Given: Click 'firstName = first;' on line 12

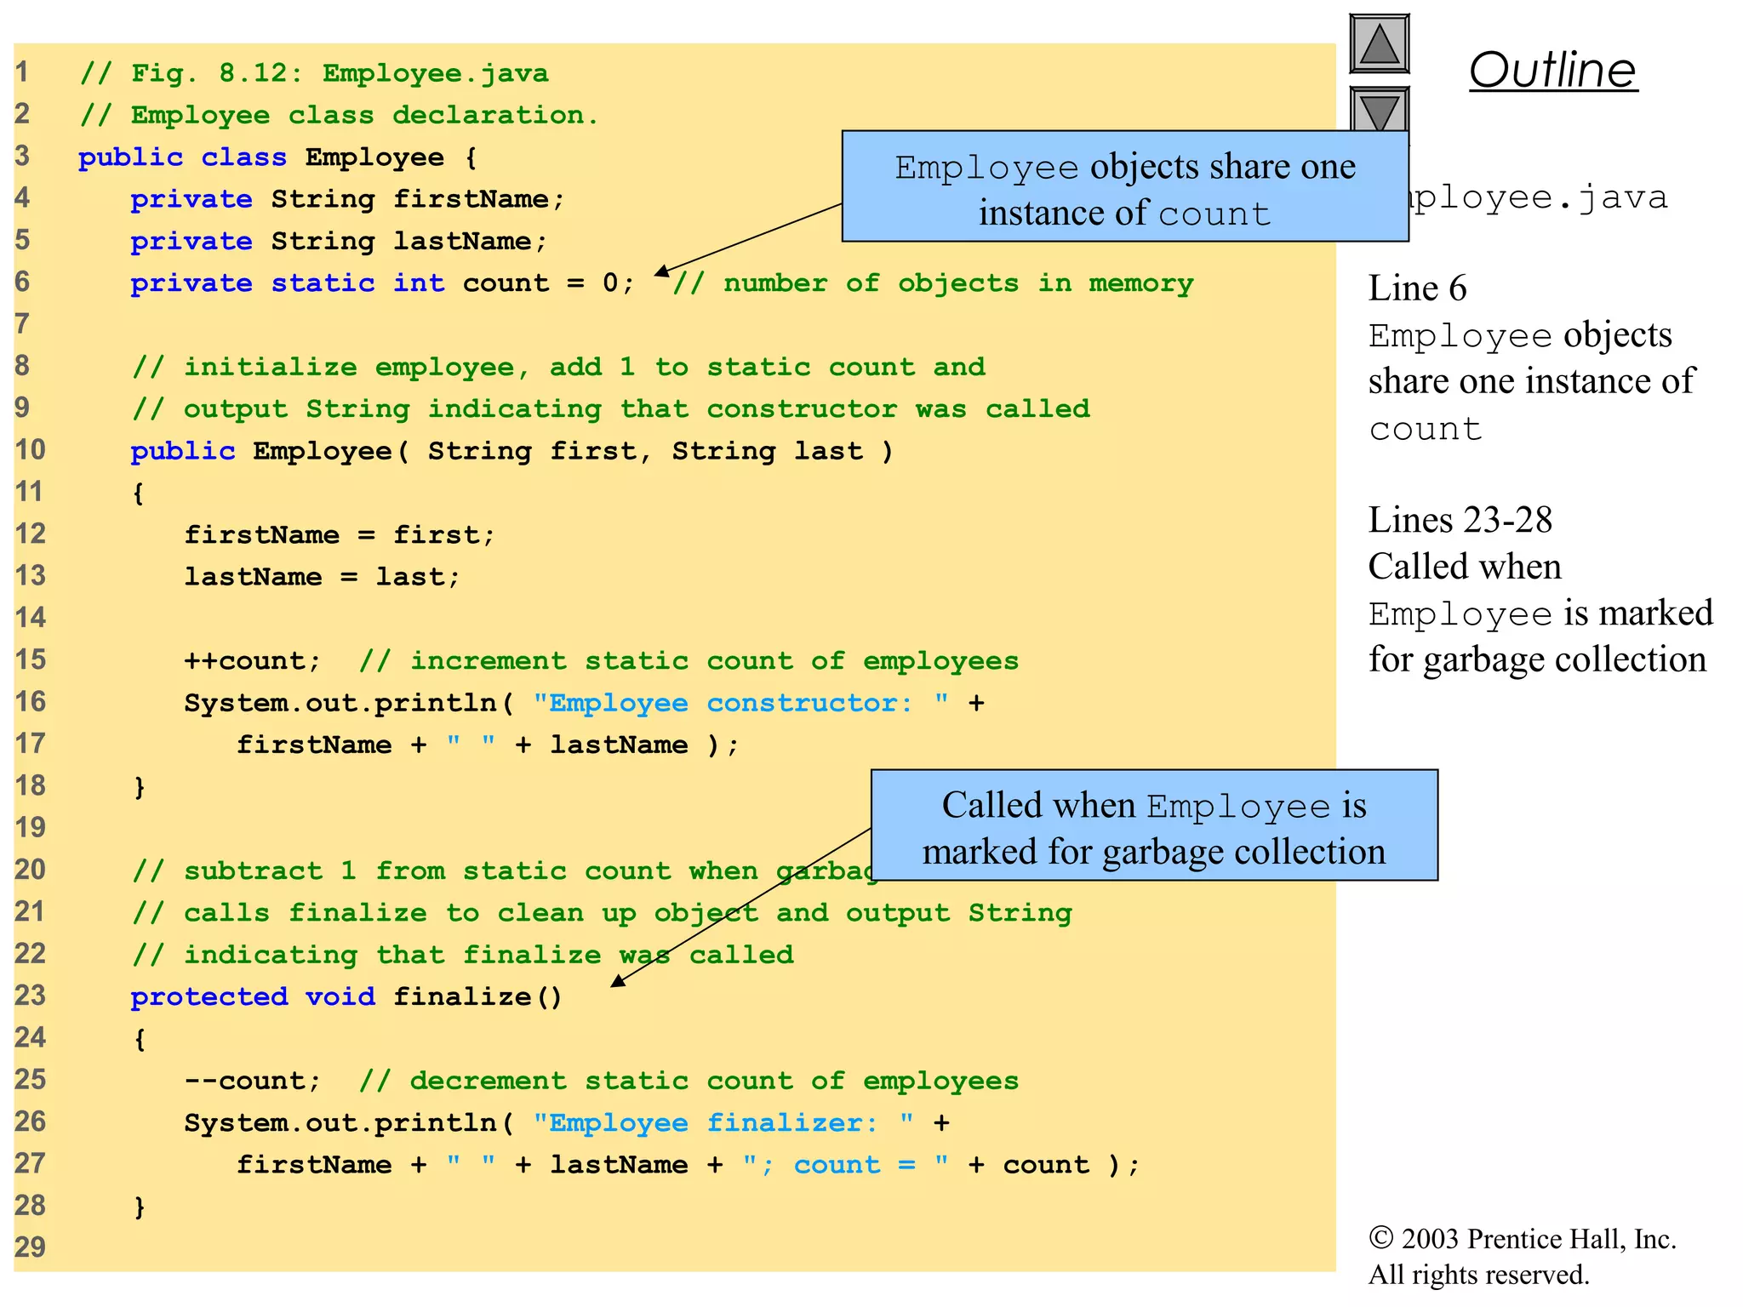Looking at the screenshot, I should point(340,535).
